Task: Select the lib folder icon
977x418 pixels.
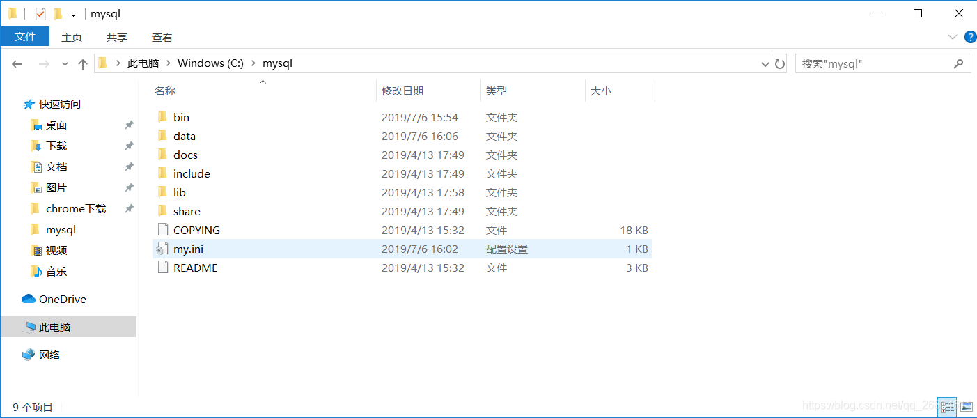Action: (x=162, y=192)
